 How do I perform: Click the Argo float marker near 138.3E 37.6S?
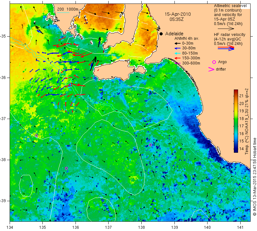click(150, 145)
